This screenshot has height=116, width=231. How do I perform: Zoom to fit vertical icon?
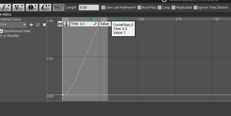pos(66,24)
